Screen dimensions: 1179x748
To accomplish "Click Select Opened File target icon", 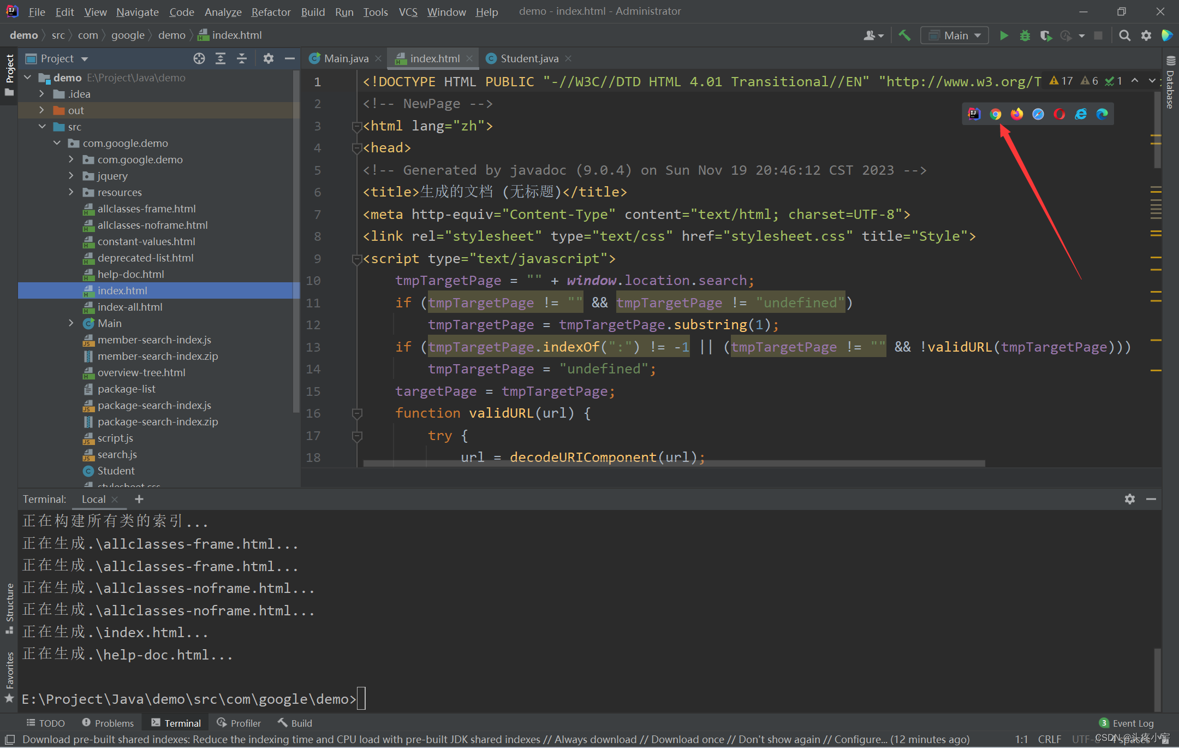I will point(199,58).
